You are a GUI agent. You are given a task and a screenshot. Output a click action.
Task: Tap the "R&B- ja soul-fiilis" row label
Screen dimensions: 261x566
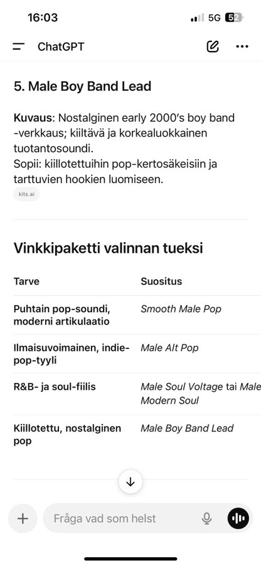(x=55, y=387)
